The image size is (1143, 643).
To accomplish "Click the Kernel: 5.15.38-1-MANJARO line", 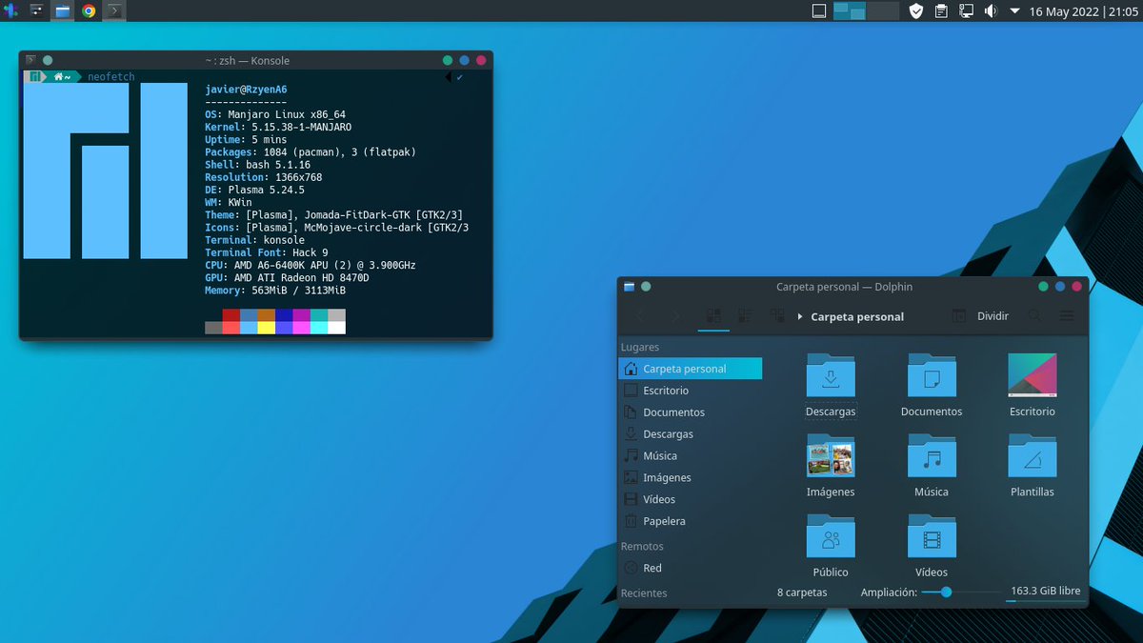I will 278,127.
